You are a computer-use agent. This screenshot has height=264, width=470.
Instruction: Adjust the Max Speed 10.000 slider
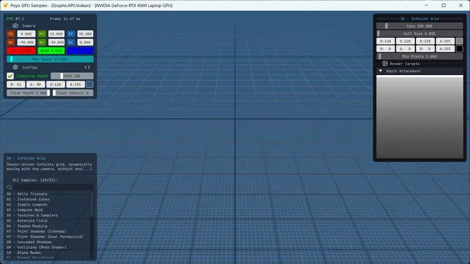tap(50, 59)
